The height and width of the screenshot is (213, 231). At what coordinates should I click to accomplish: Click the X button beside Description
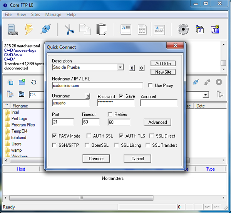pos(132,68)
